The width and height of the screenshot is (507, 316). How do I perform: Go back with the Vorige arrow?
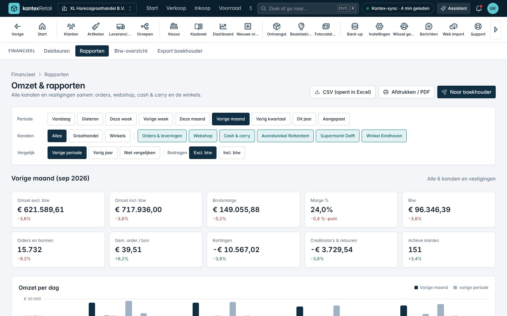tap(18, 29)
